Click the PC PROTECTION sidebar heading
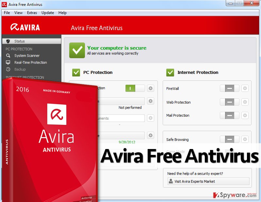The width and height of the screenshot is (261, 202). pos(19,49)
